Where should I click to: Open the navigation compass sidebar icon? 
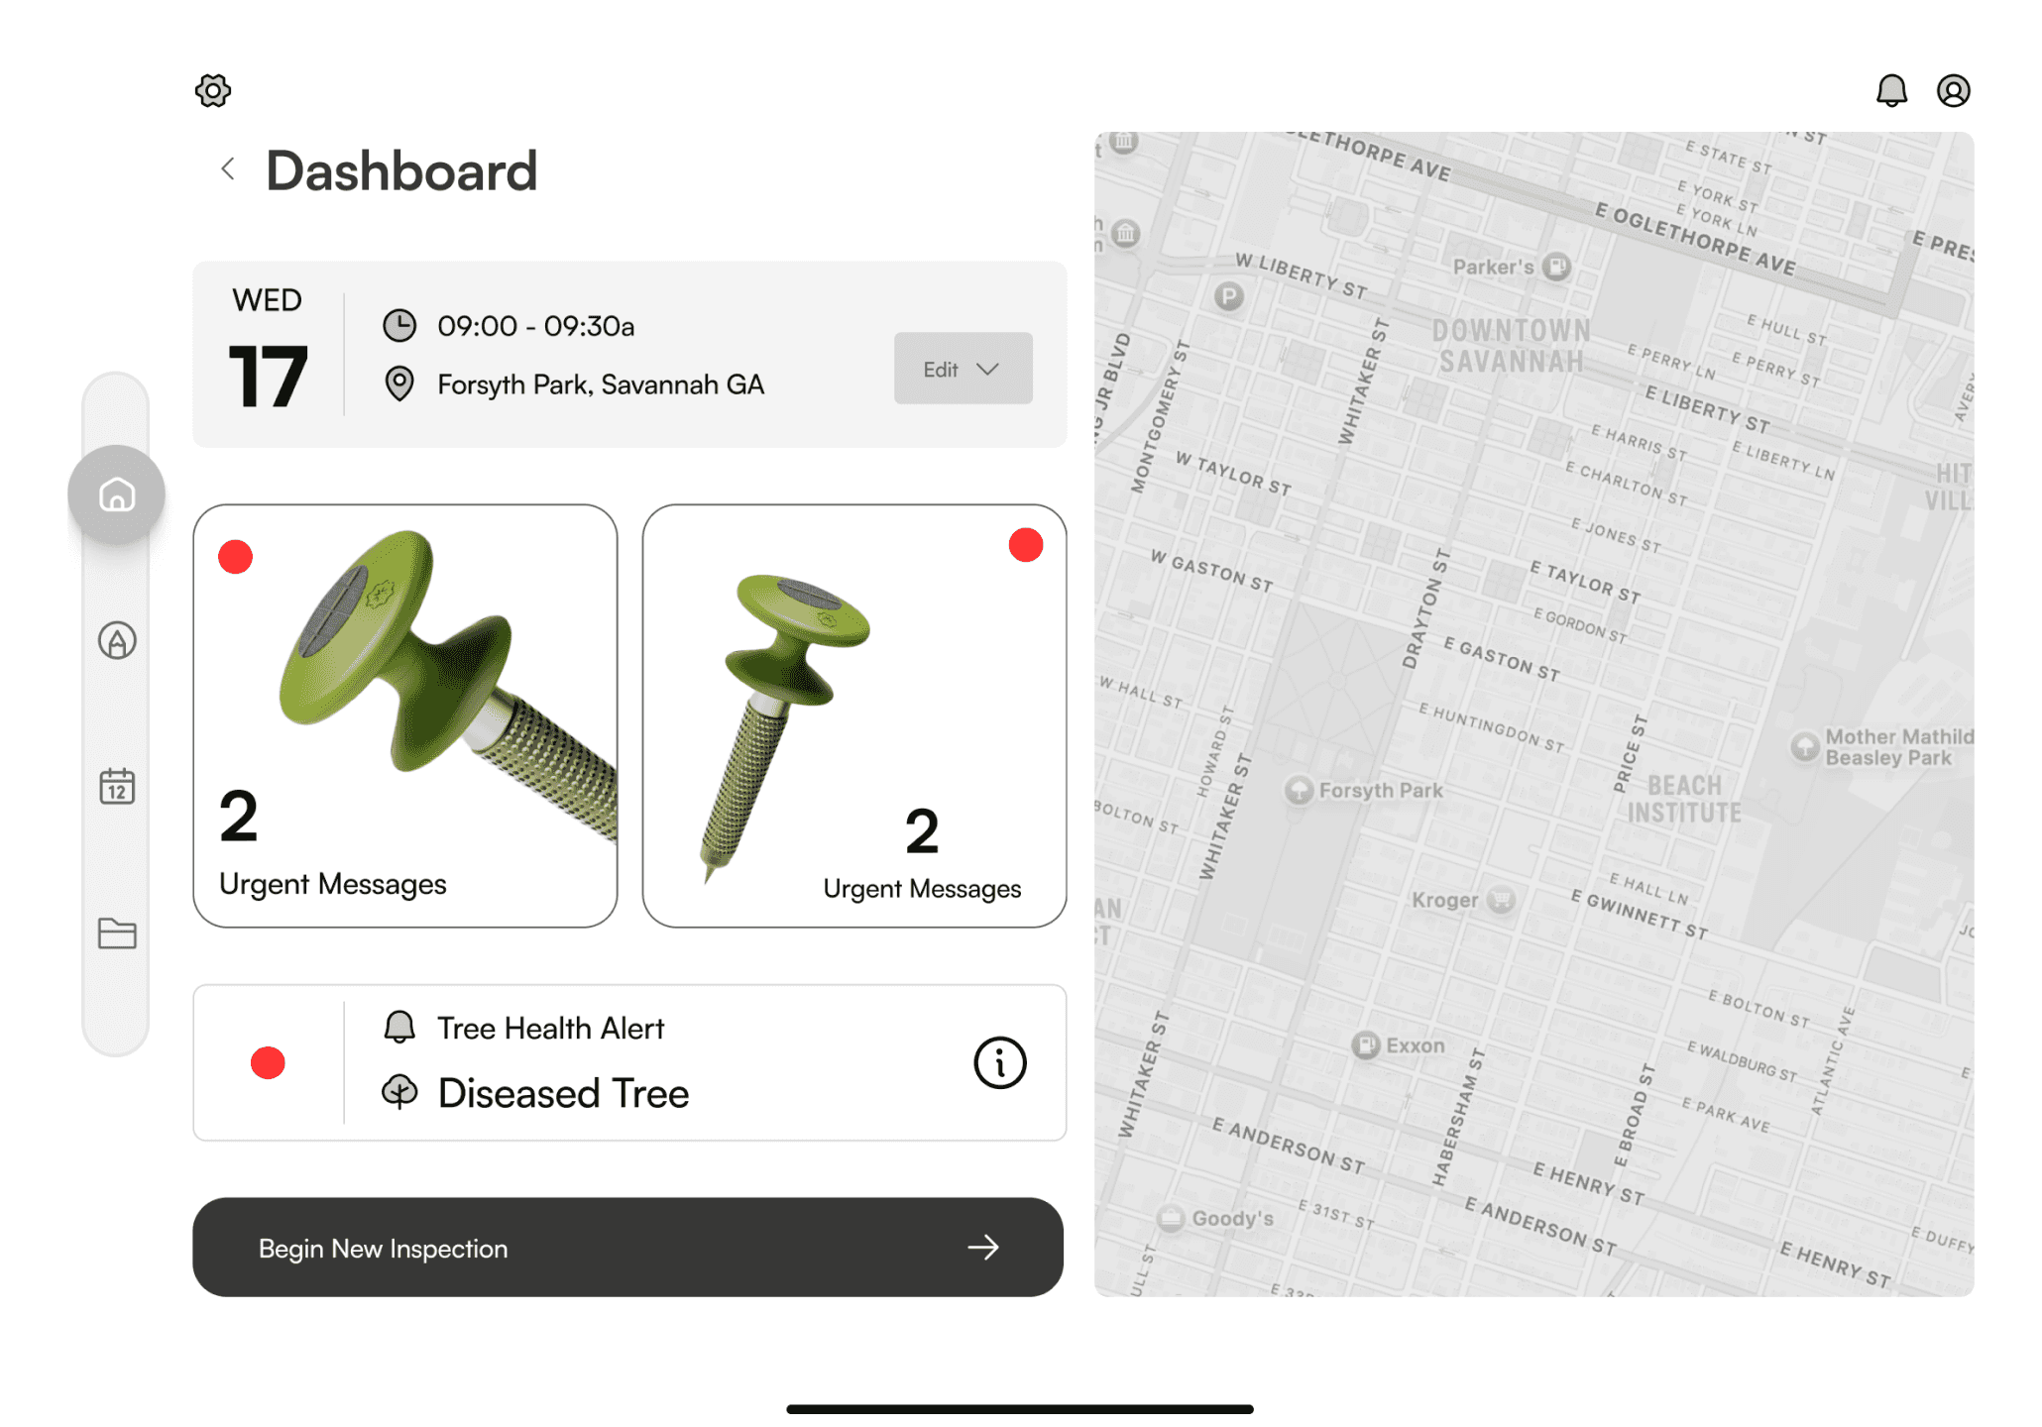117,640
